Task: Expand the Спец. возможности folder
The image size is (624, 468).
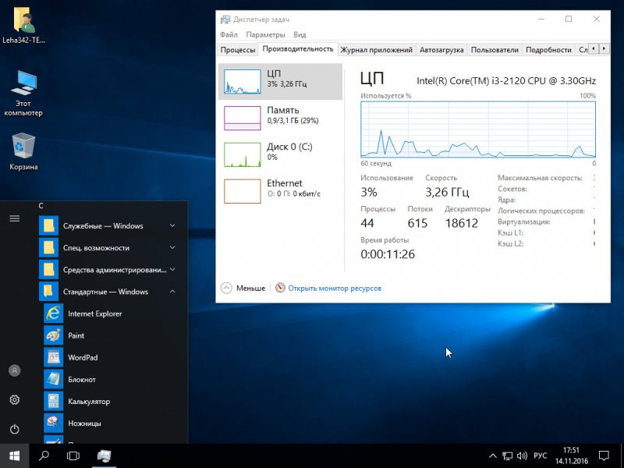Action: [108, 247]
